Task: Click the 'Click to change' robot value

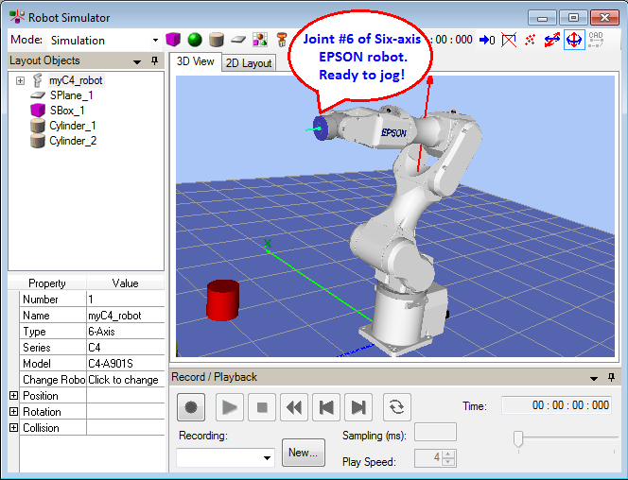Action: tap(126, 380)
